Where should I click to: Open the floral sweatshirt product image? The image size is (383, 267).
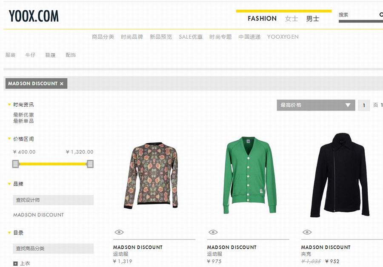click(x=151, y=176)
